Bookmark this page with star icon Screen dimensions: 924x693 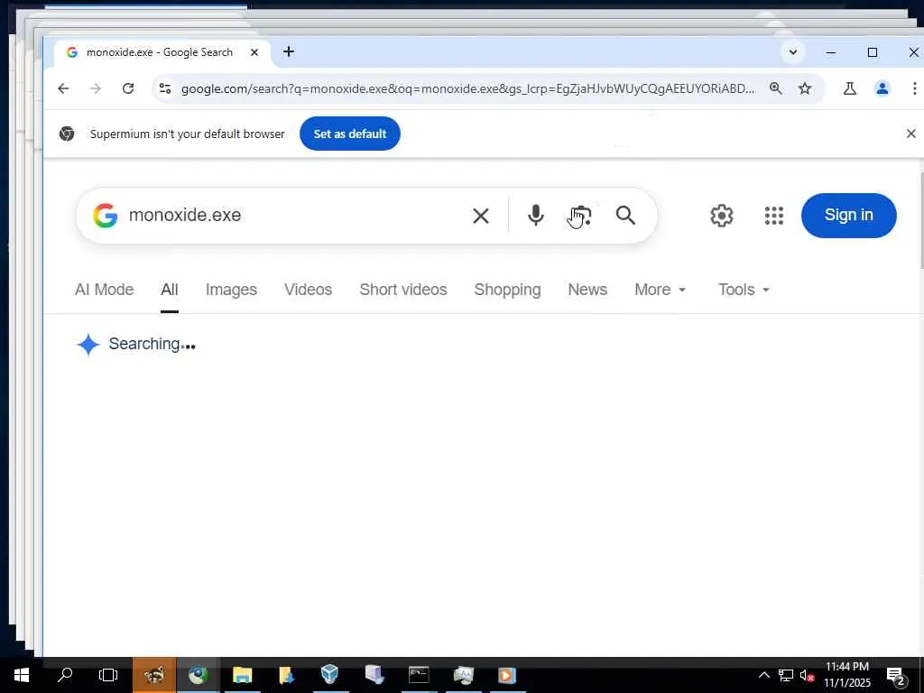tap(805, 88)
